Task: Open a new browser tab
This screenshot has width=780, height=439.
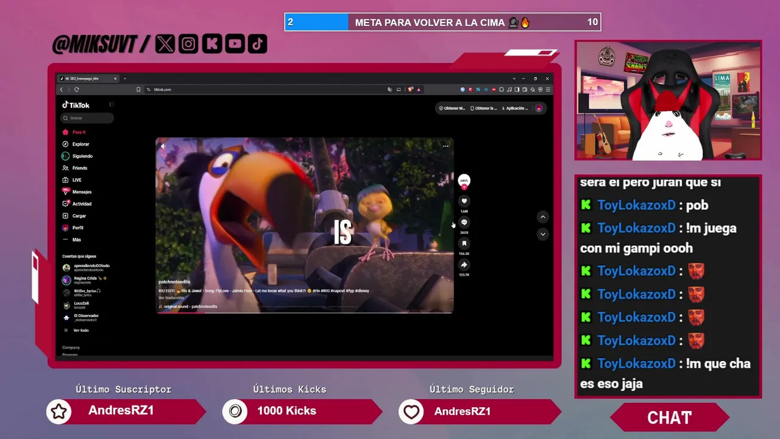Action: pyautogui.click(x=125, y=79)
